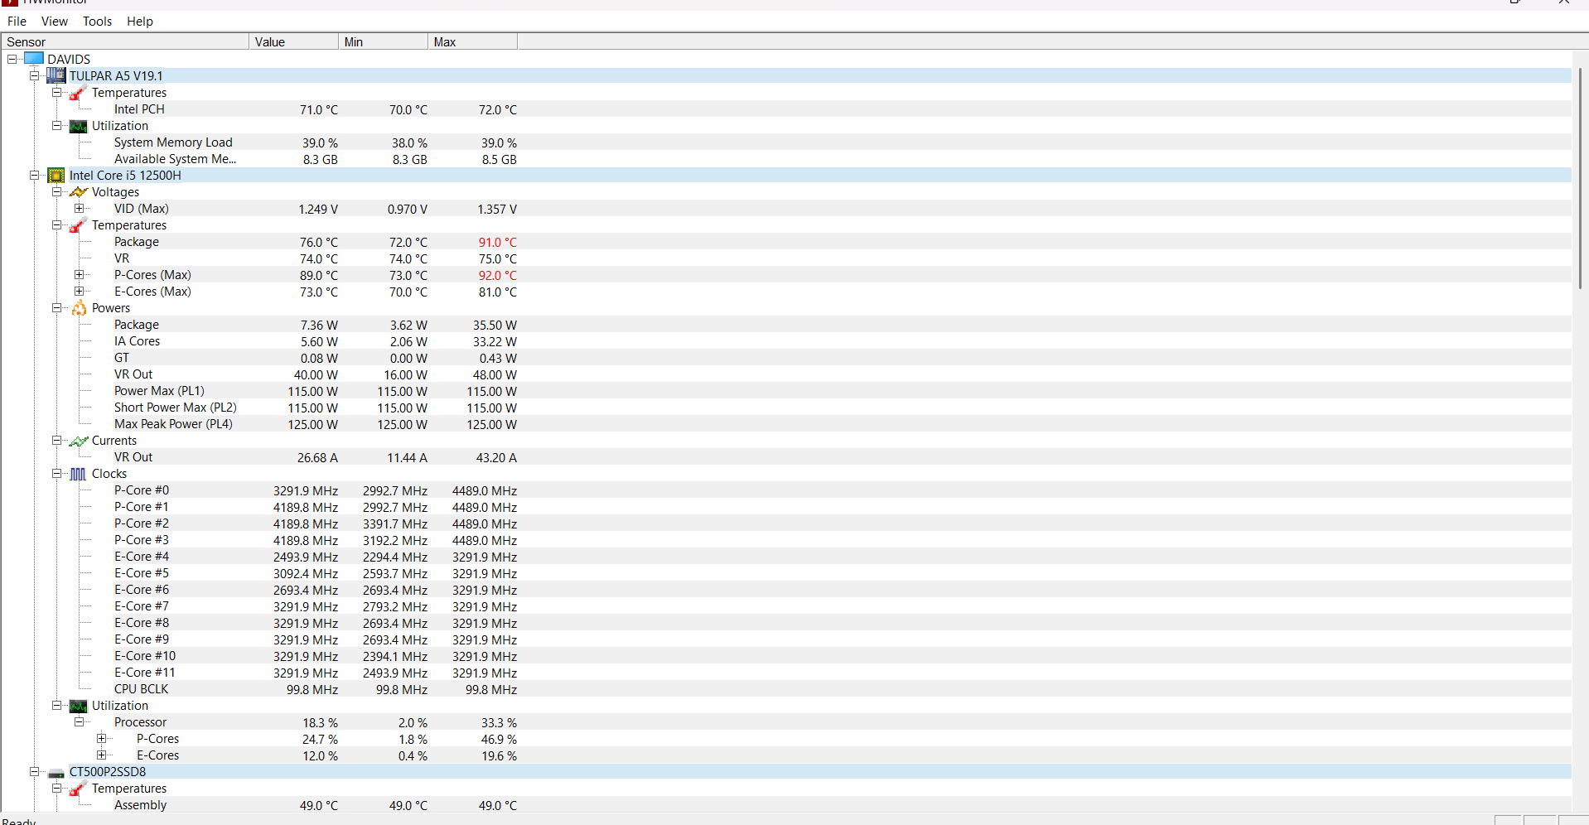Click the Min column header
Image resolution: width=1589 pixels, height=825 pixels.
pos(384,42)
